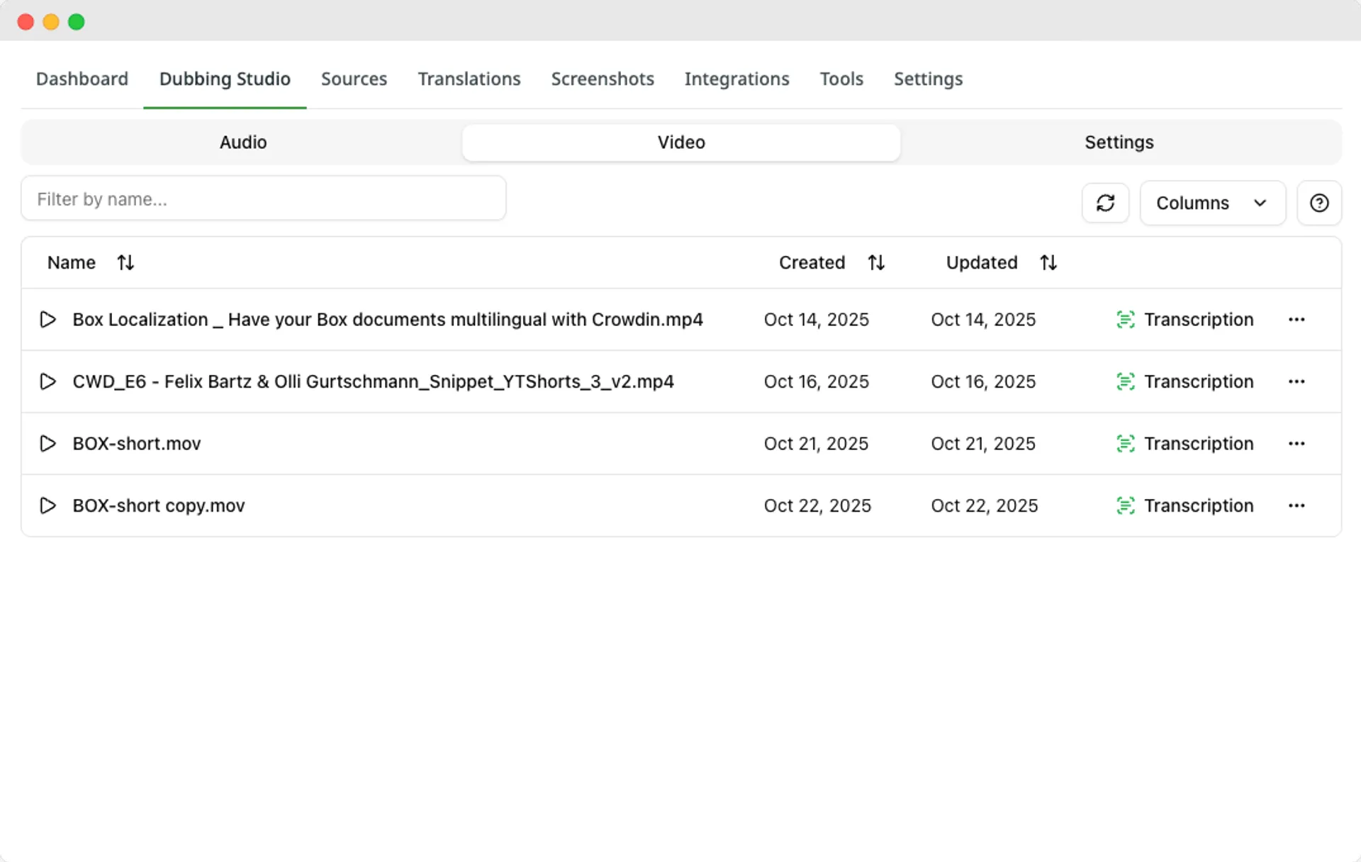This screenshot has height=862, width=1361.
Task: Click the Filter by name field
Action: (263, 199)
